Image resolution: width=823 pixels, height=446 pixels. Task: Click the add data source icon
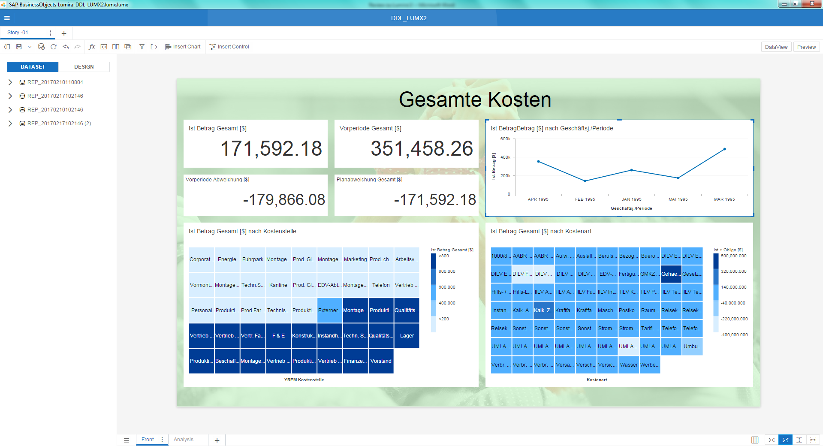[x=42, y=47]
